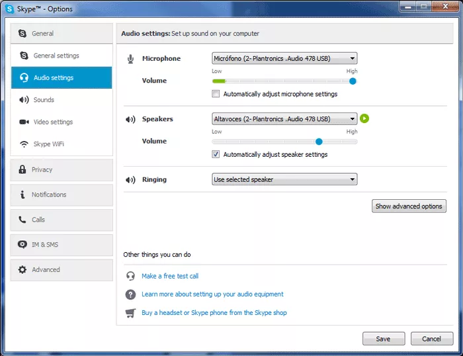Play test sound with green play button
The image size is (463, 356).
[364, 118]
